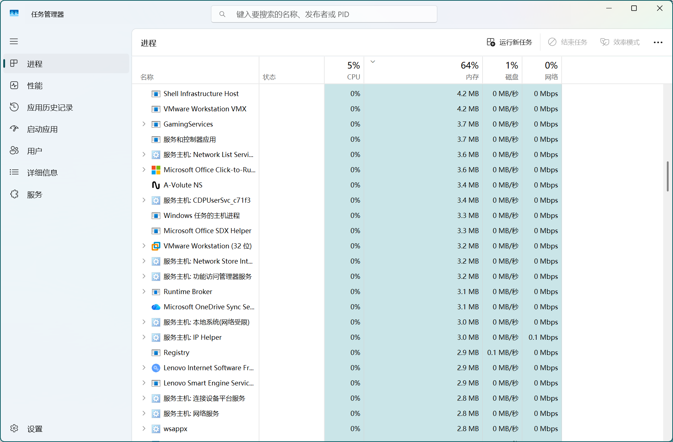Click the vertical scrollbar thumb

point(668,176)
